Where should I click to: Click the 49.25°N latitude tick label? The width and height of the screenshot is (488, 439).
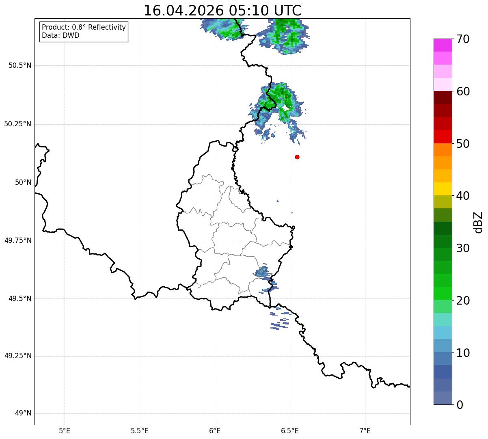18,356
